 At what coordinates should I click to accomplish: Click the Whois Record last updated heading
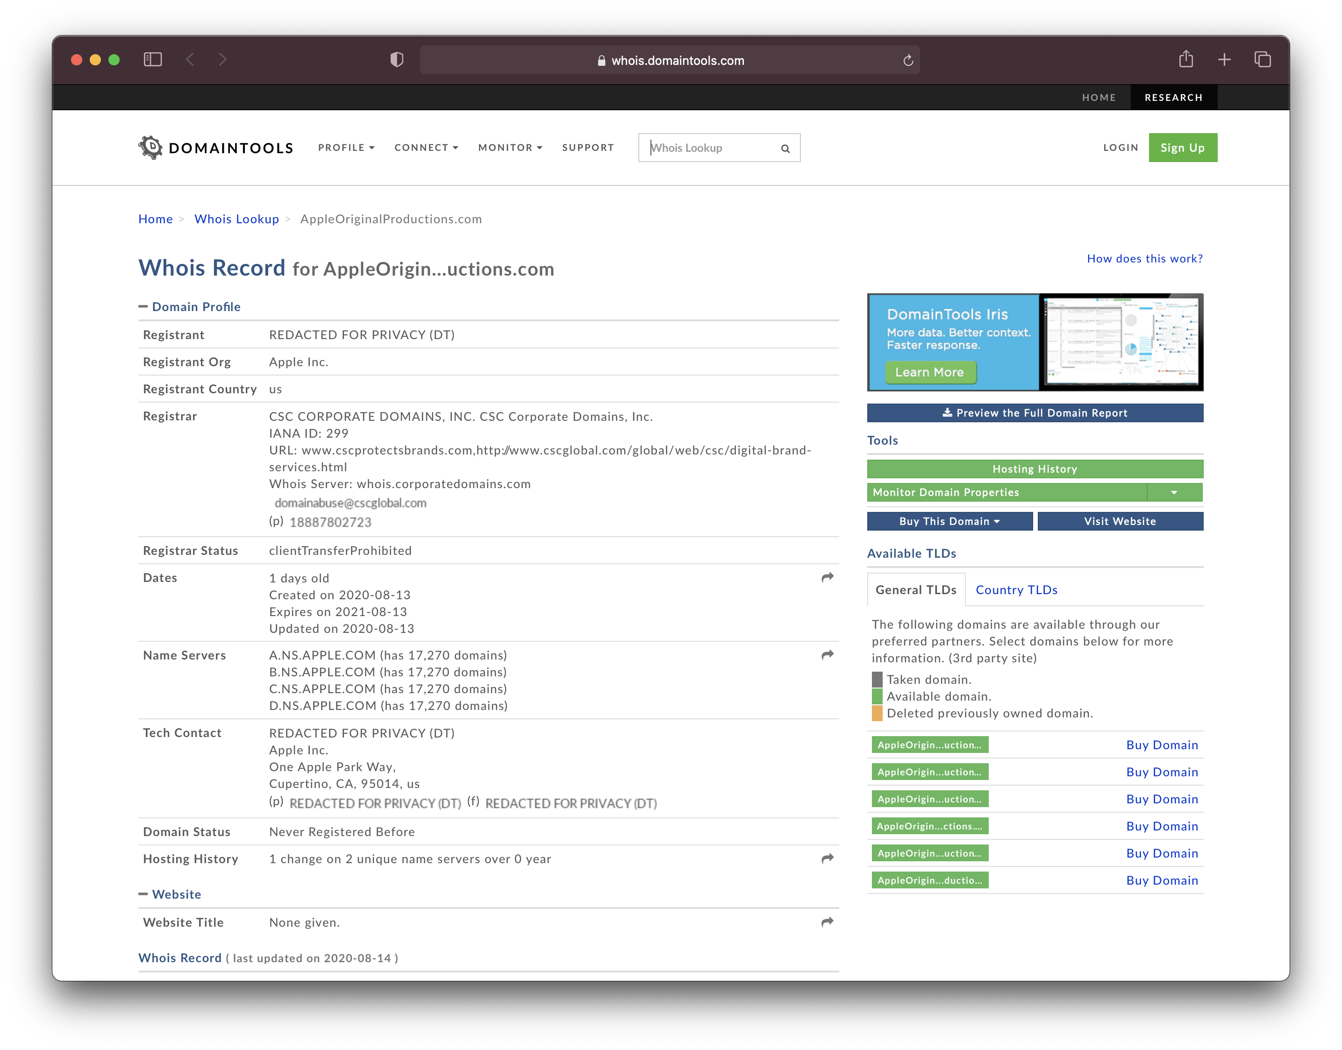point(268,958)
